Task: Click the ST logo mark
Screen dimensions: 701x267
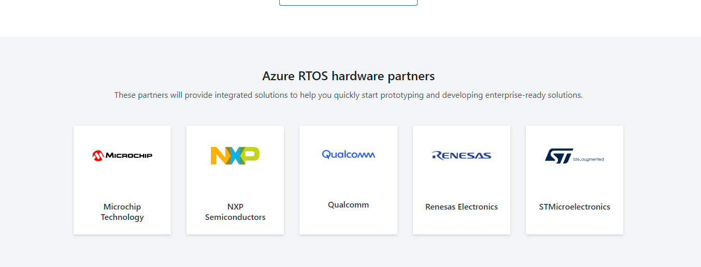Action: [559, 155]
